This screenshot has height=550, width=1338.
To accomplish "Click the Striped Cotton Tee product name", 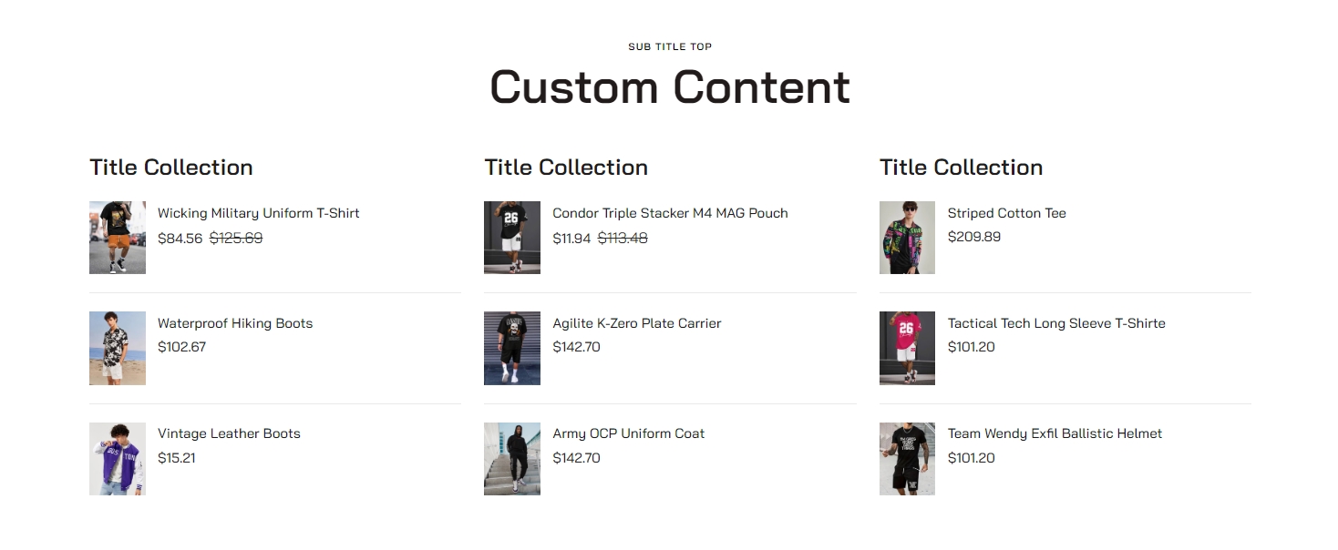I will pyautogui.click(x=1006, y=213).
